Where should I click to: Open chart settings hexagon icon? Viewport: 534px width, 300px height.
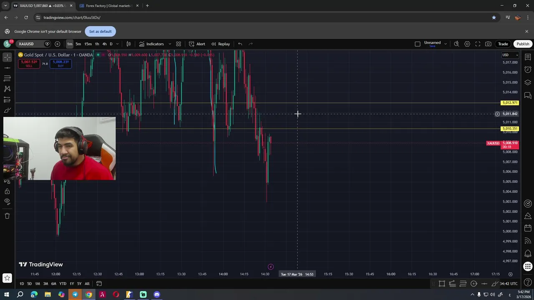click(x=467, y=44)
